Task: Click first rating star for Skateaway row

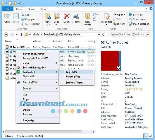Action: click(x=89, y=56)
